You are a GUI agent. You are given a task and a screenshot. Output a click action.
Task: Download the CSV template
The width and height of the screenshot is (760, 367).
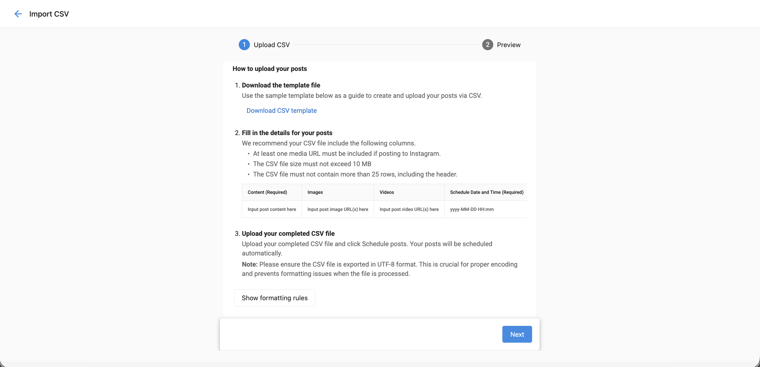[x=281, y=111]
